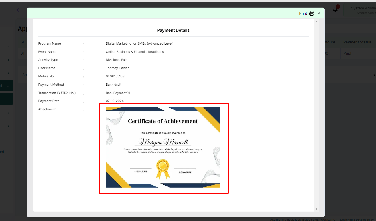Image resolution: width=376 pixels, height=221 pixels.
Task: Select the Bank draft payment method value
Action: click(x=113, y=85)
